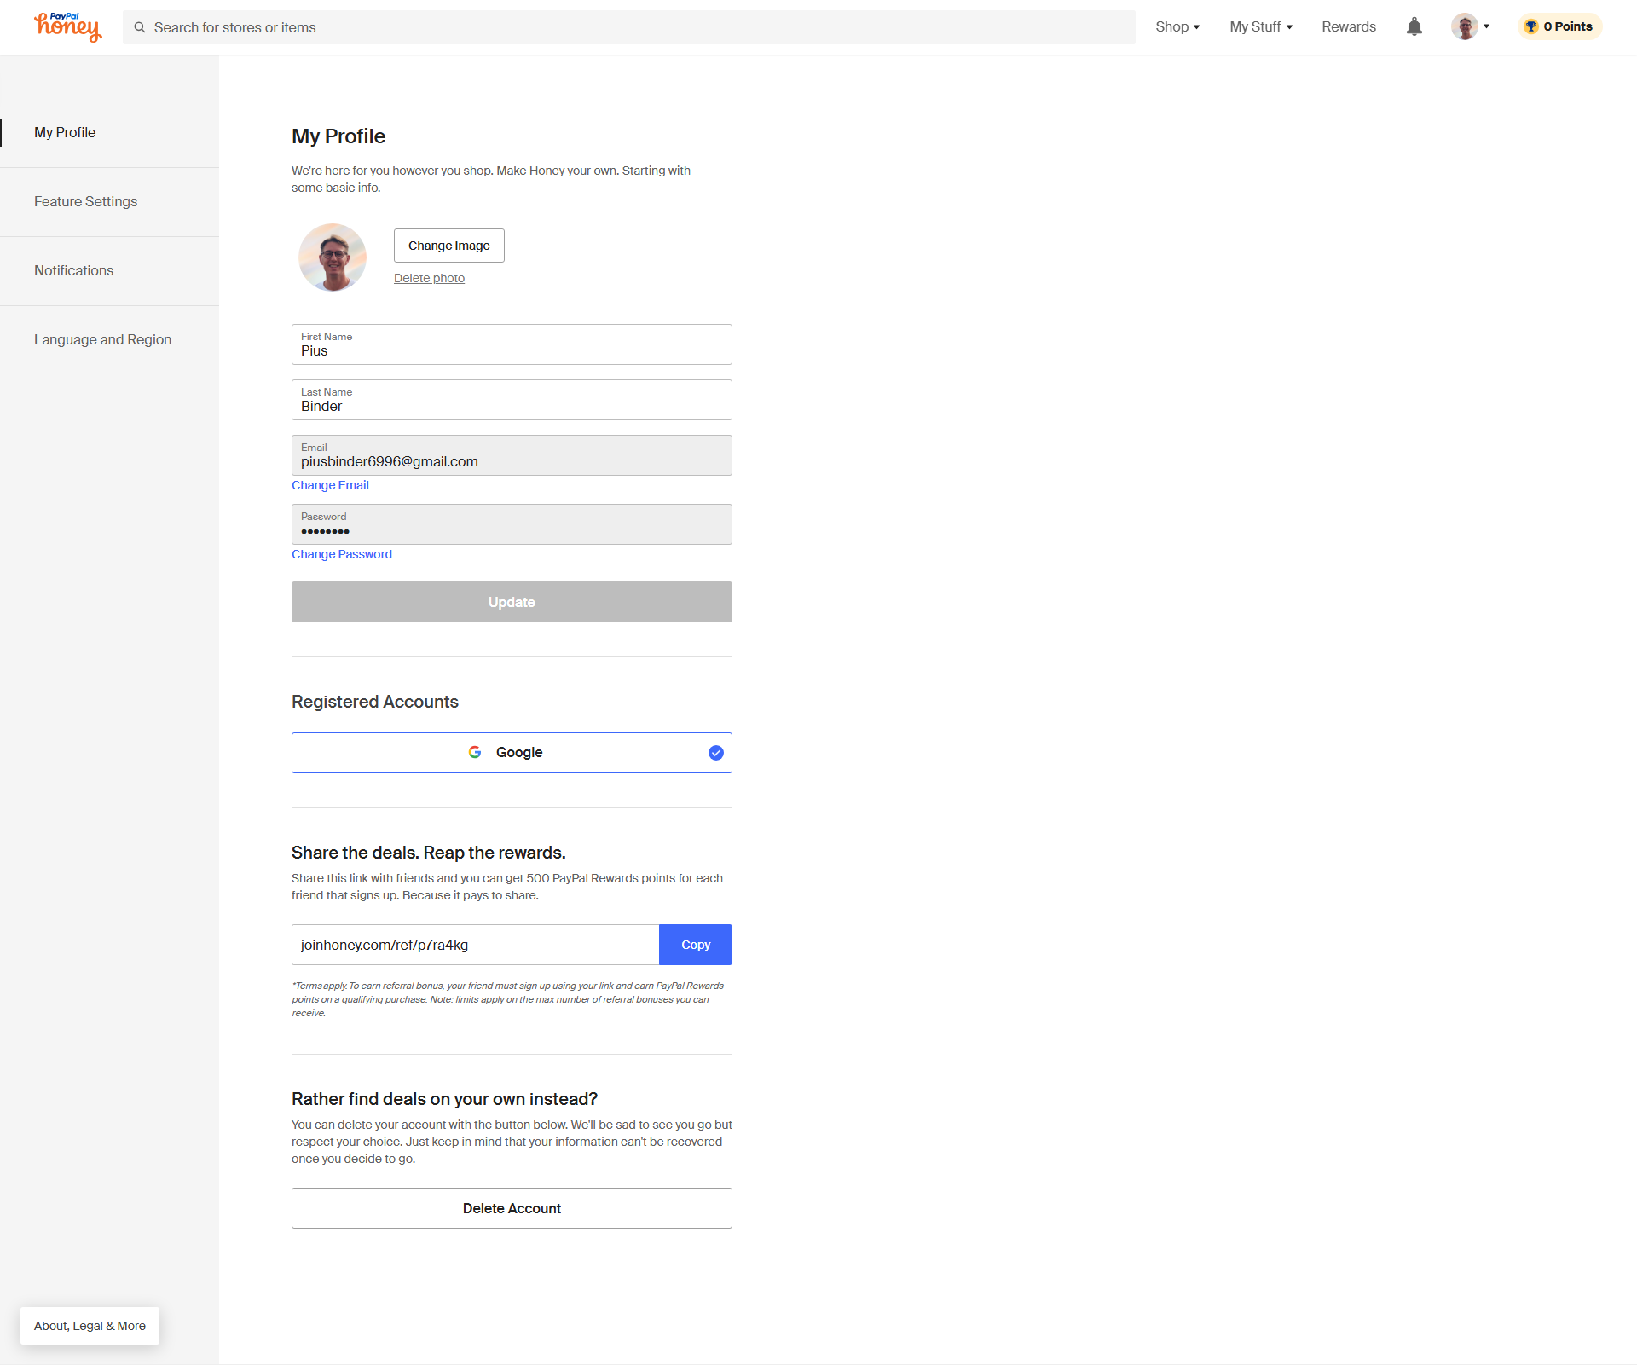The width and height of the screenshot is (1637, 1365).
Task: Go to Language and Region settings
Action: 102,339
